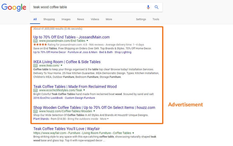Viewport: 233px width, 146px height.
Task: Click the Ad badge beside www.ecochiclifestyles.com
Action: click(35, 90)
